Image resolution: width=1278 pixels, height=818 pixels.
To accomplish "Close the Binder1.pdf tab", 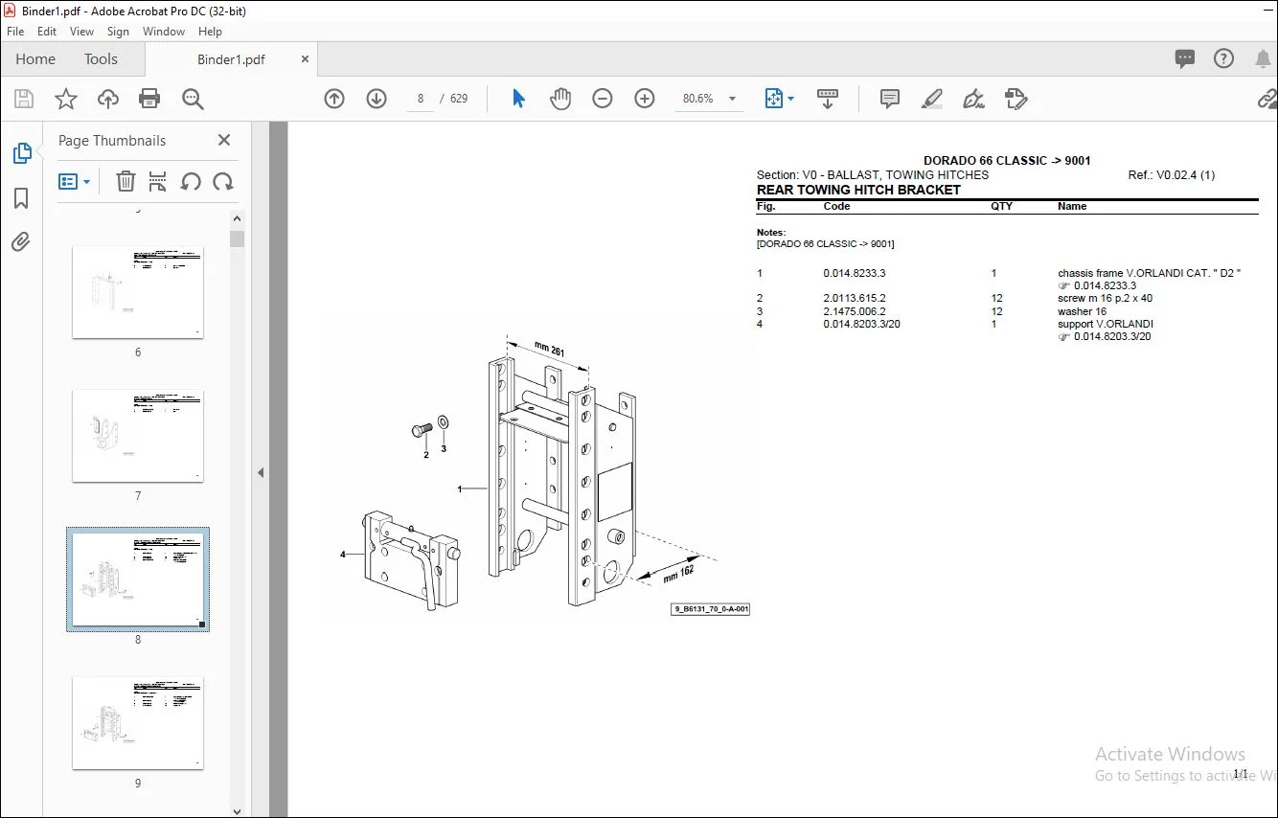I will tap(306, 59).
